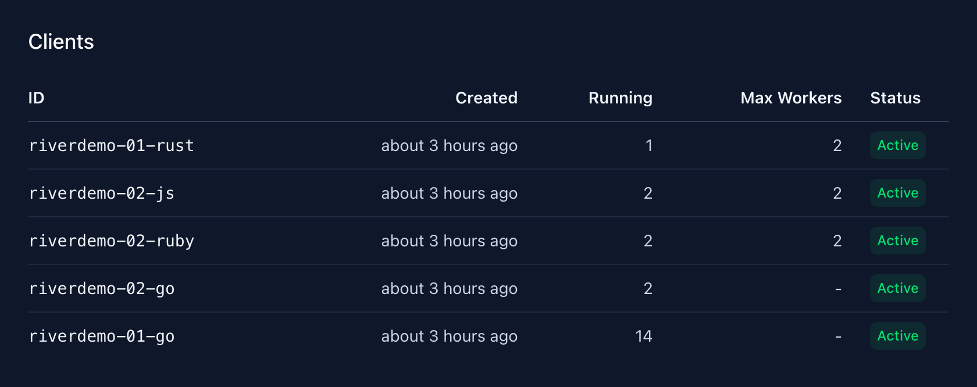977x387 pixels.
Task: Click Active badge for riverdemo-02-js
Action: click(897, 193)
